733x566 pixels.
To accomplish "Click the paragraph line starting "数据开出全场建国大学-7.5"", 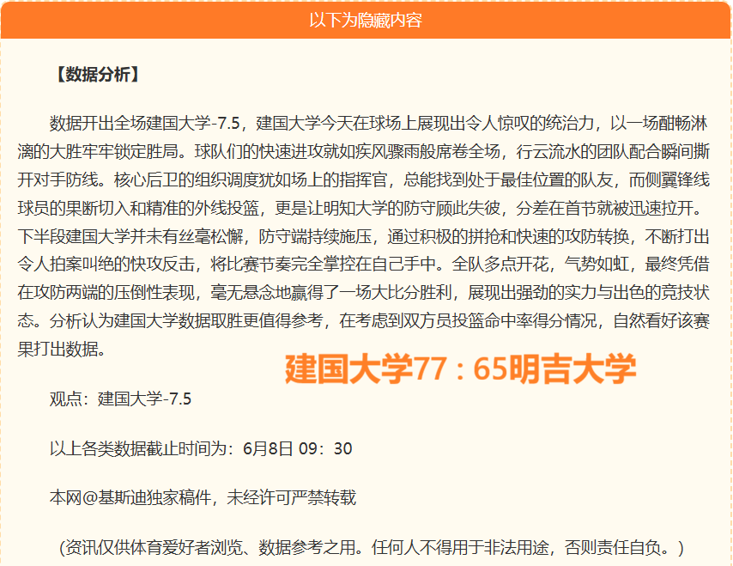I will point(379,124).
